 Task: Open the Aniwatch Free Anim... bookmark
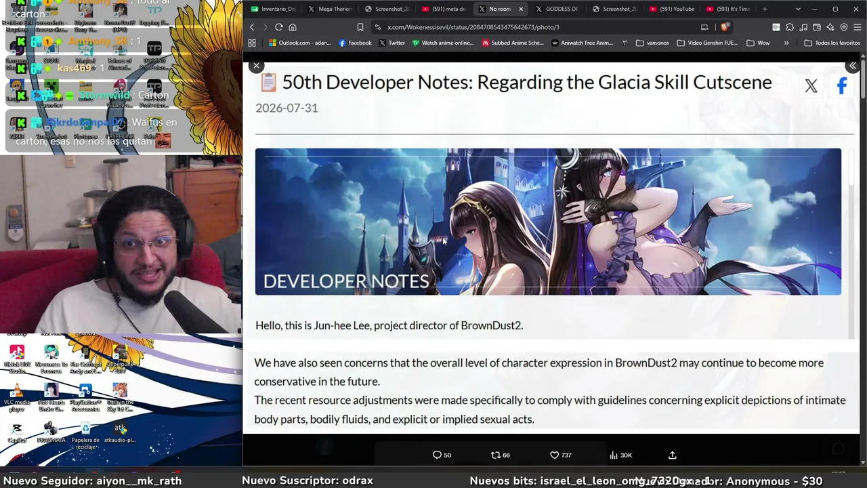583,43
